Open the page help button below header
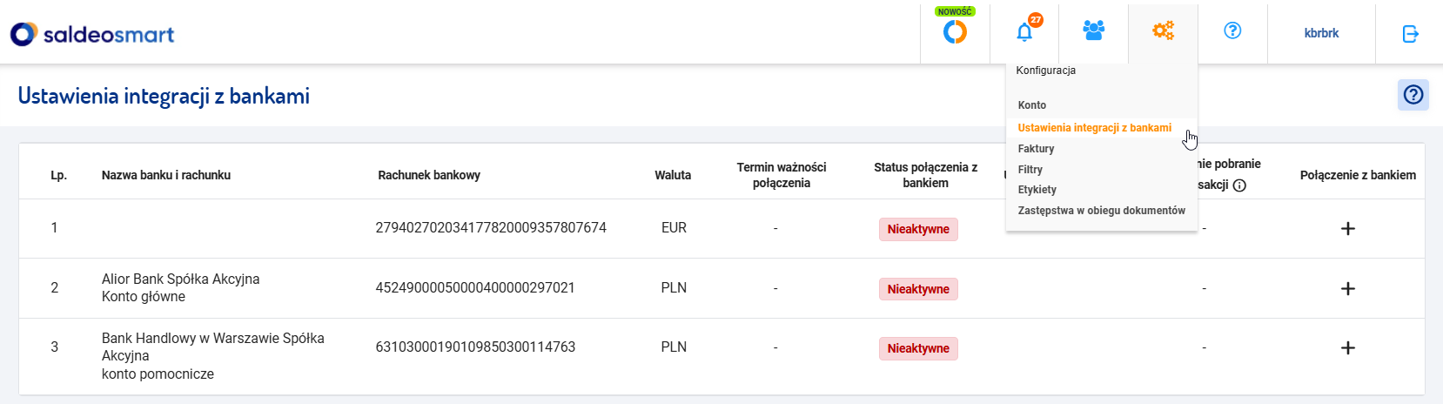Image resolution: width=1443 pixels, height=404 pixels. (1413, 94)
